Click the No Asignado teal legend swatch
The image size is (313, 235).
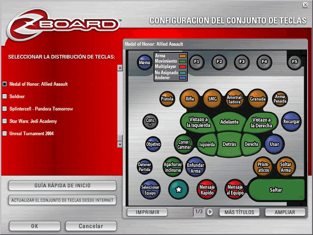(x=182, y=73)
